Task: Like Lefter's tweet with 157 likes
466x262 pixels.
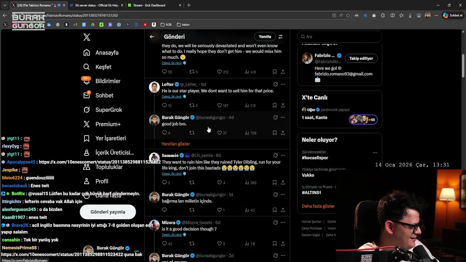Action: [222, 105]
